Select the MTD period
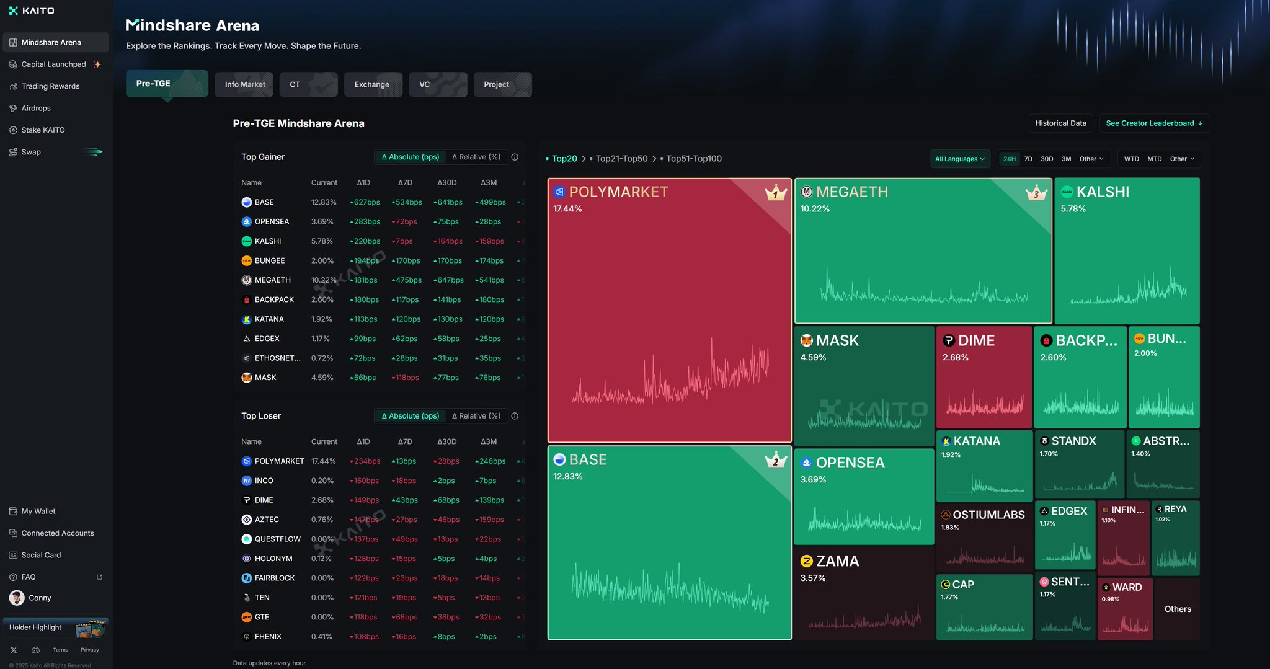 click(x=1154, y=159)
